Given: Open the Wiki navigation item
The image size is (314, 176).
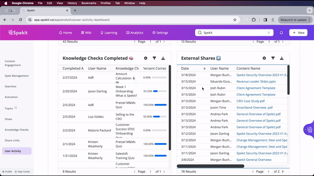Looking at the screenshot, I should (x=86, y=33).
